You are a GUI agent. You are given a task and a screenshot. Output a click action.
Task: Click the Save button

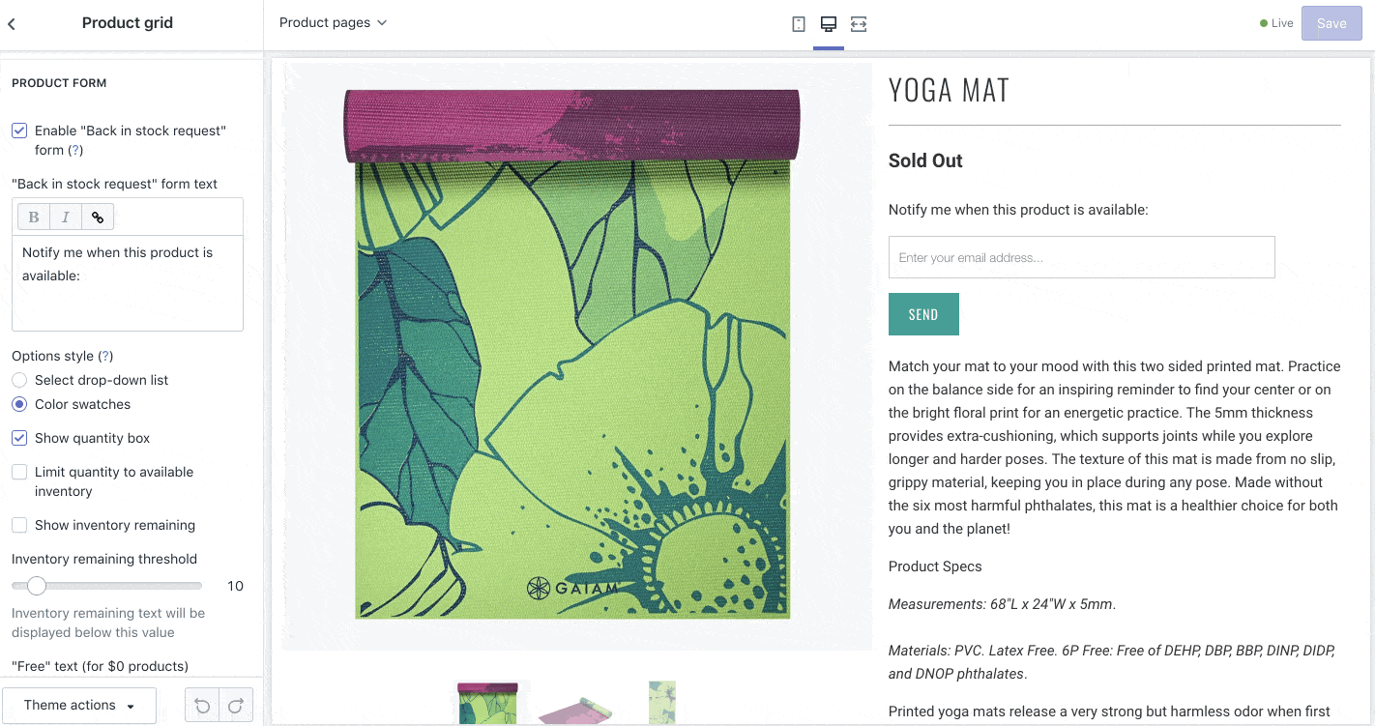pos(1331,24)
